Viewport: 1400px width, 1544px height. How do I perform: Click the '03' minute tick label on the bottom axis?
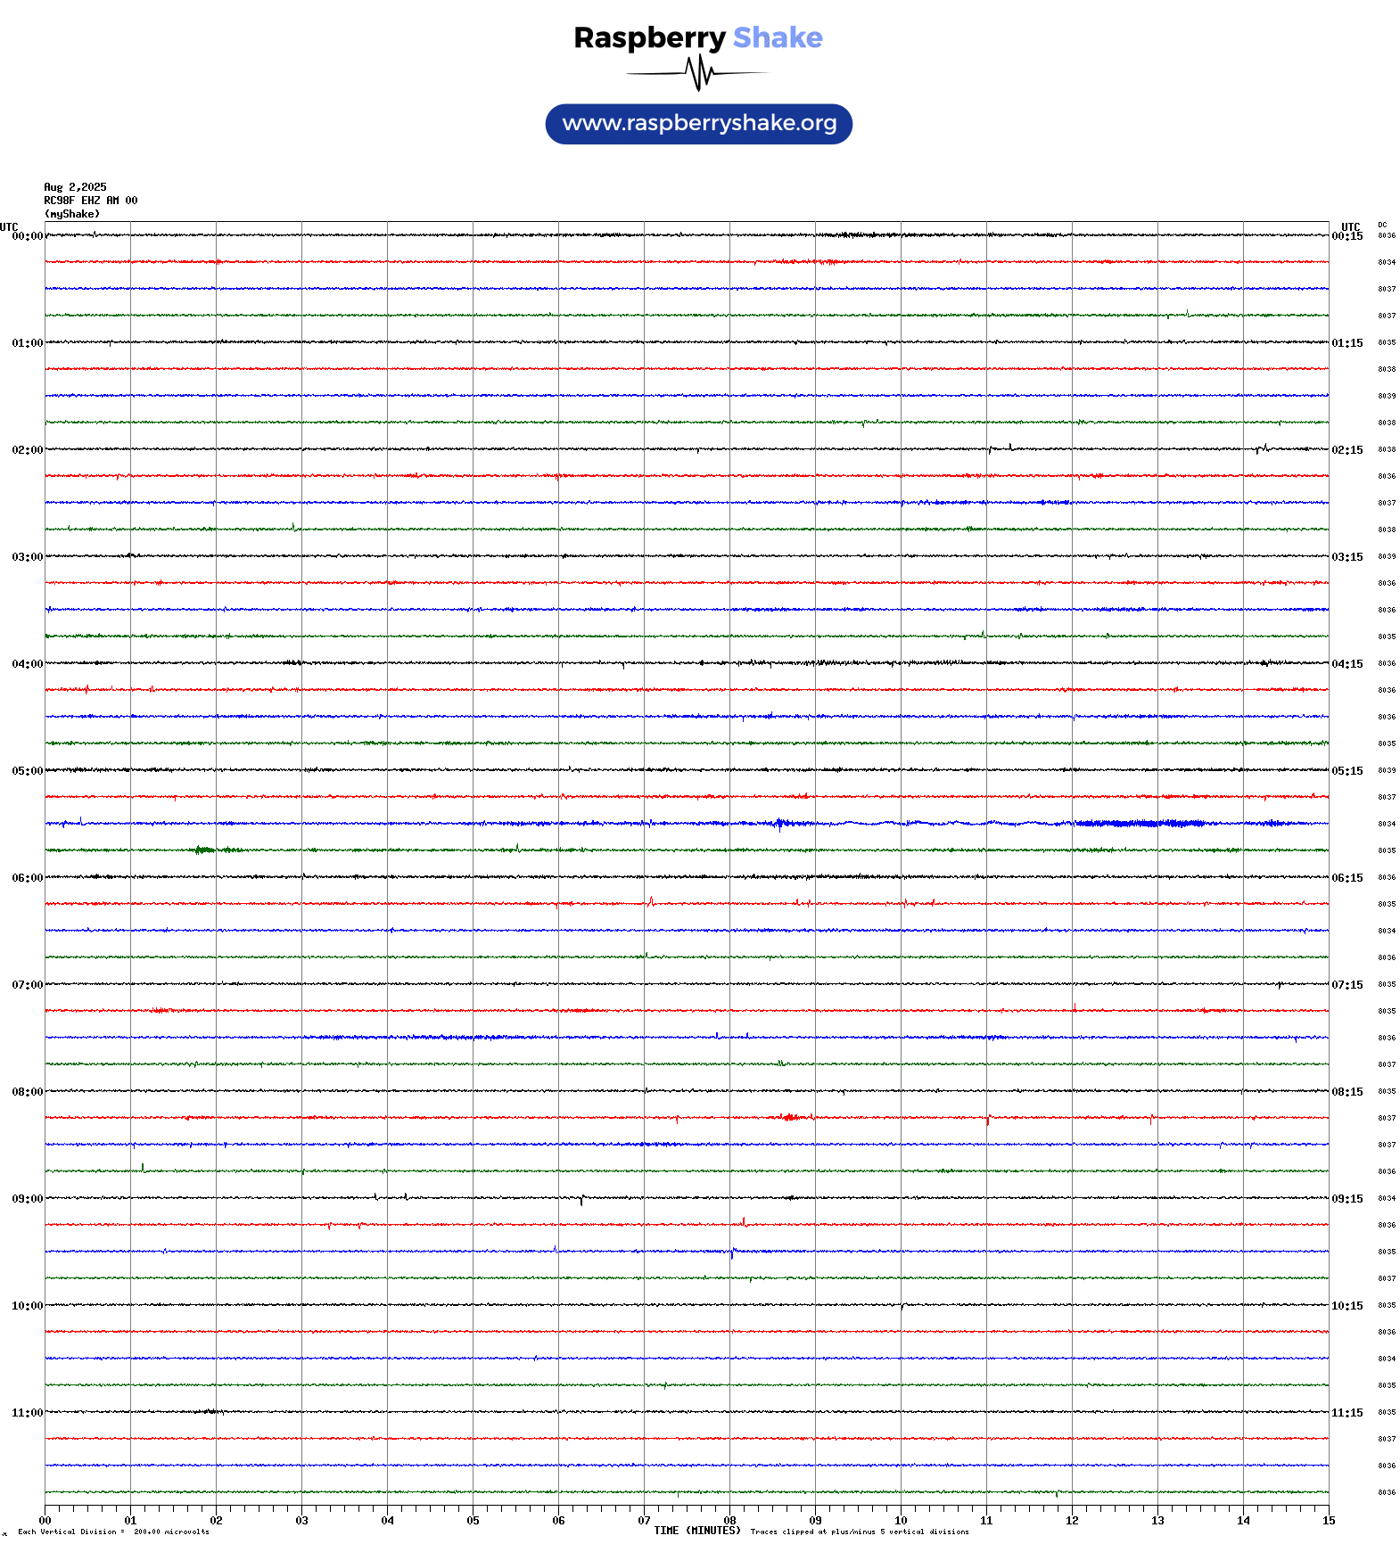[301, 1521]
